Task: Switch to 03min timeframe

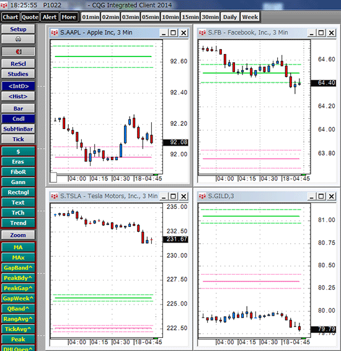Action: pos(130,17)
